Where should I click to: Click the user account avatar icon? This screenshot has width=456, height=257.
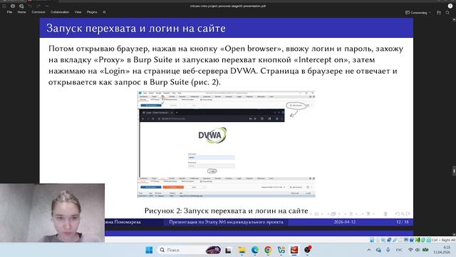pyautogui.click(x=450, y=6)
